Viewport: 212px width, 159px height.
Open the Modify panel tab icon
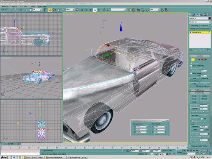(194, 14)
